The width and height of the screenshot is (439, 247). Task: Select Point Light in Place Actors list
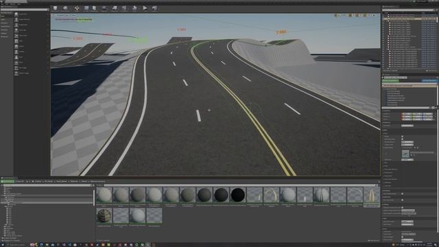(32, 30)
